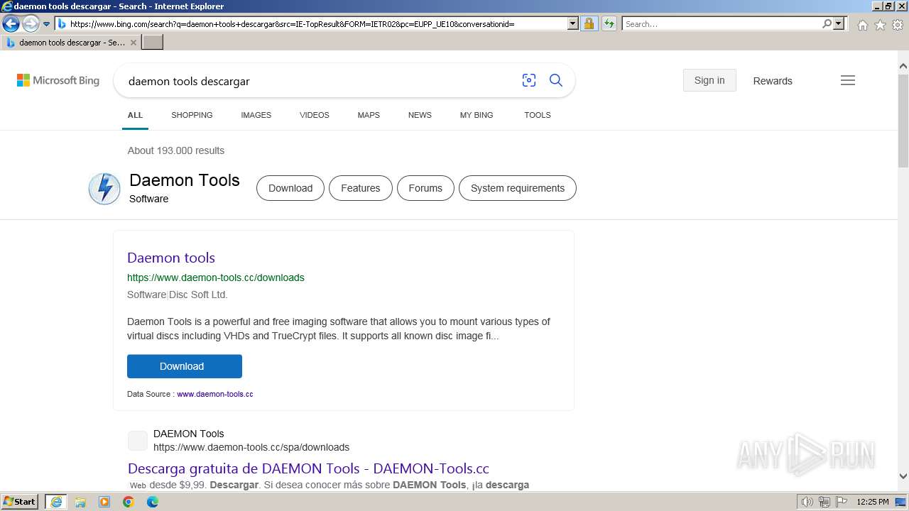
Task: Open Descarga gratuita de DAEMON Tools link
Action: 308,468
